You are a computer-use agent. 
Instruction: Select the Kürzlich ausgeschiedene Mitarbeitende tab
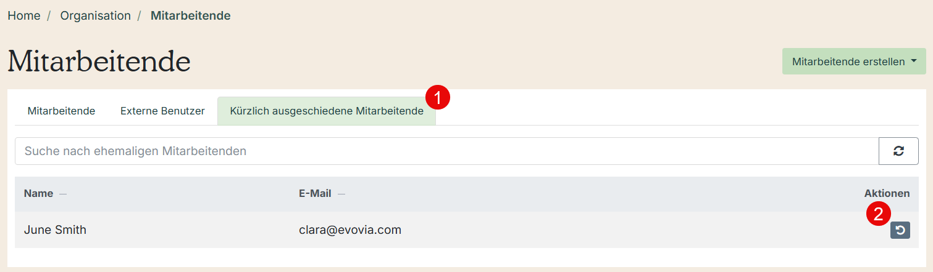coord(327,111)
